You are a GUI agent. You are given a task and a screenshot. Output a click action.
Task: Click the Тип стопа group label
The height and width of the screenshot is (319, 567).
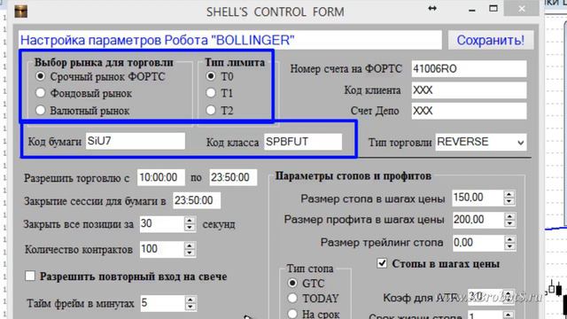[310, 268]
